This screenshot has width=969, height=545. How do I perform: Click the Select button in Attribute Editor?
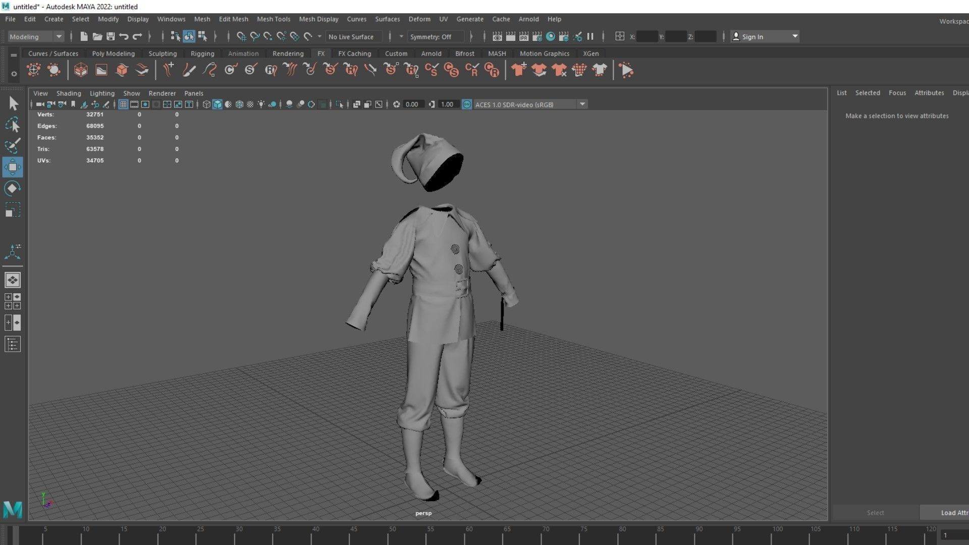pyautogui.click(x=875, y=513)
